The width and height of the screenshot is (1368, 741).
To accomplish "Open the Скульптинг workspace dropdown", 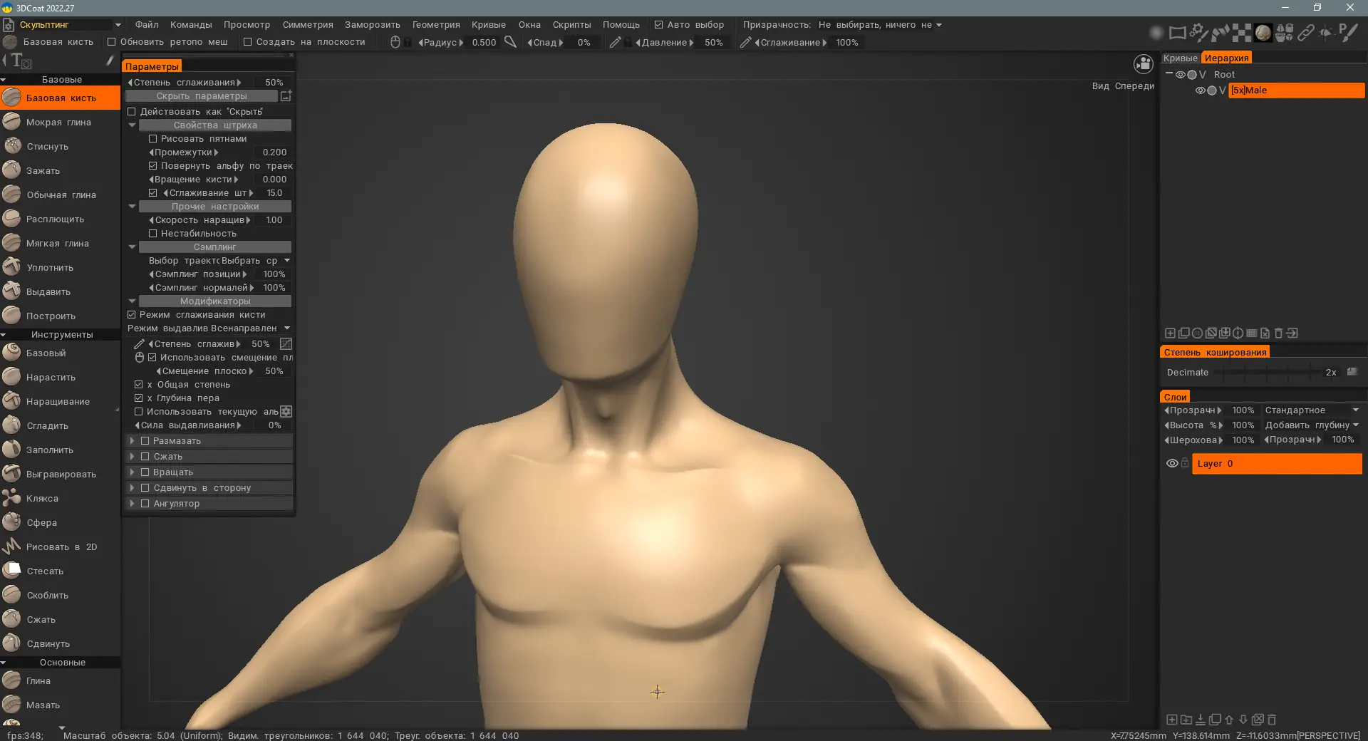I will (118, 24).
